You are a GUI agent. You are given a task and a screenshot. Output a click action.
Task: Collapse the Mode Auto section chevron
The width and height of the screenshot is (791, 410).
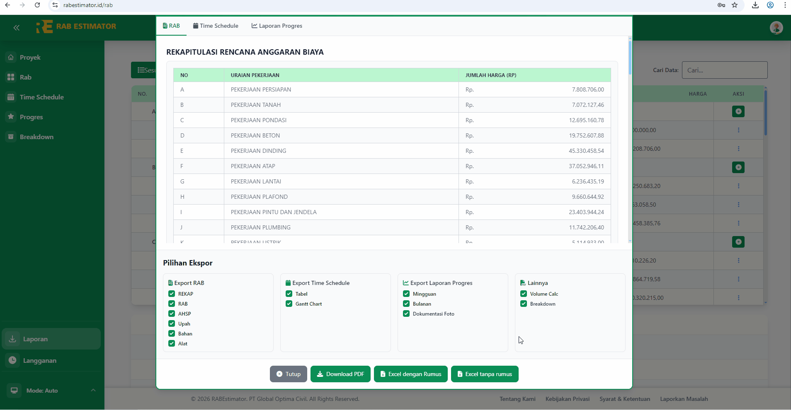pyautogui.click(x=93, y=390)
